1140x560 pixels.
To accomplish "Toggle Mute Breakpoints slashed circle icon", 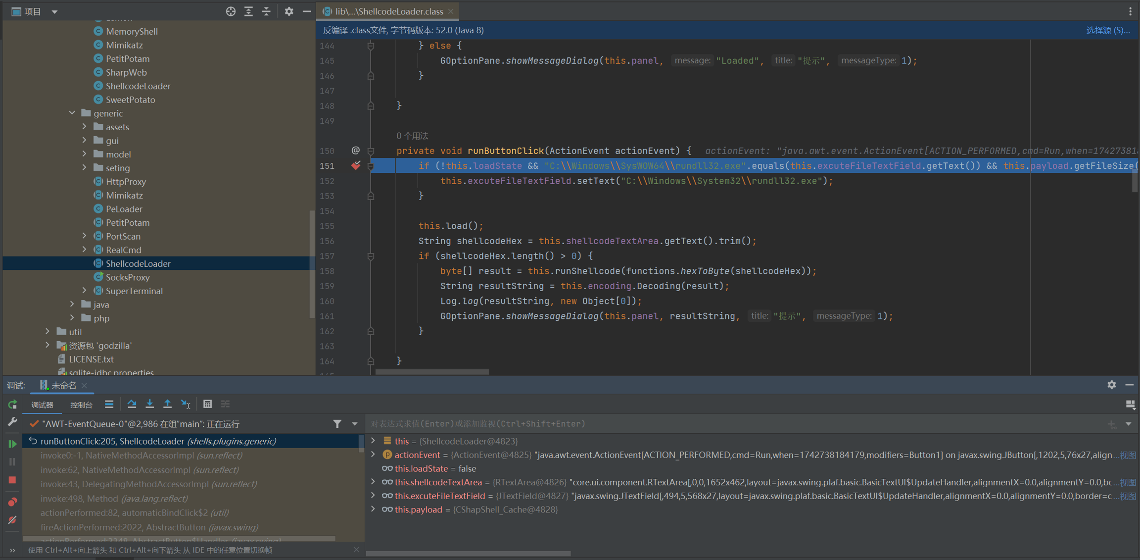I will 12,520.
